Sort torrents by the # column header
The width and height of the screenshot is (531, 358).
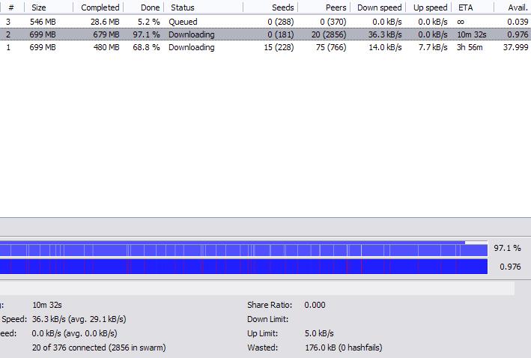12,7
